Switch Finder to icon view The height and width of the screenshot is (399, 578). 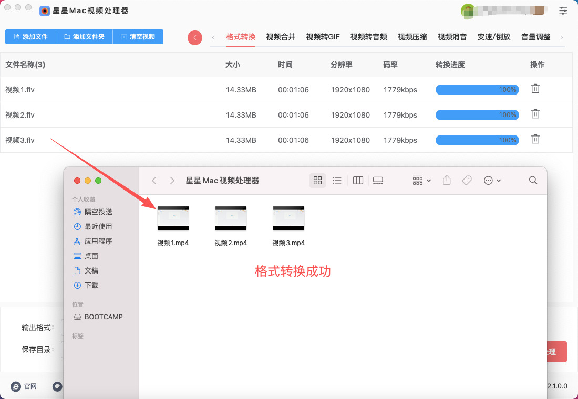[317, 181]
